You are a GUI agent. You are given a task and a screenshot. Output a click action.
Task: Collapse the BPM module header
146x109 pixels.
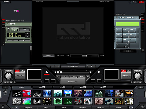coord(19,24)
